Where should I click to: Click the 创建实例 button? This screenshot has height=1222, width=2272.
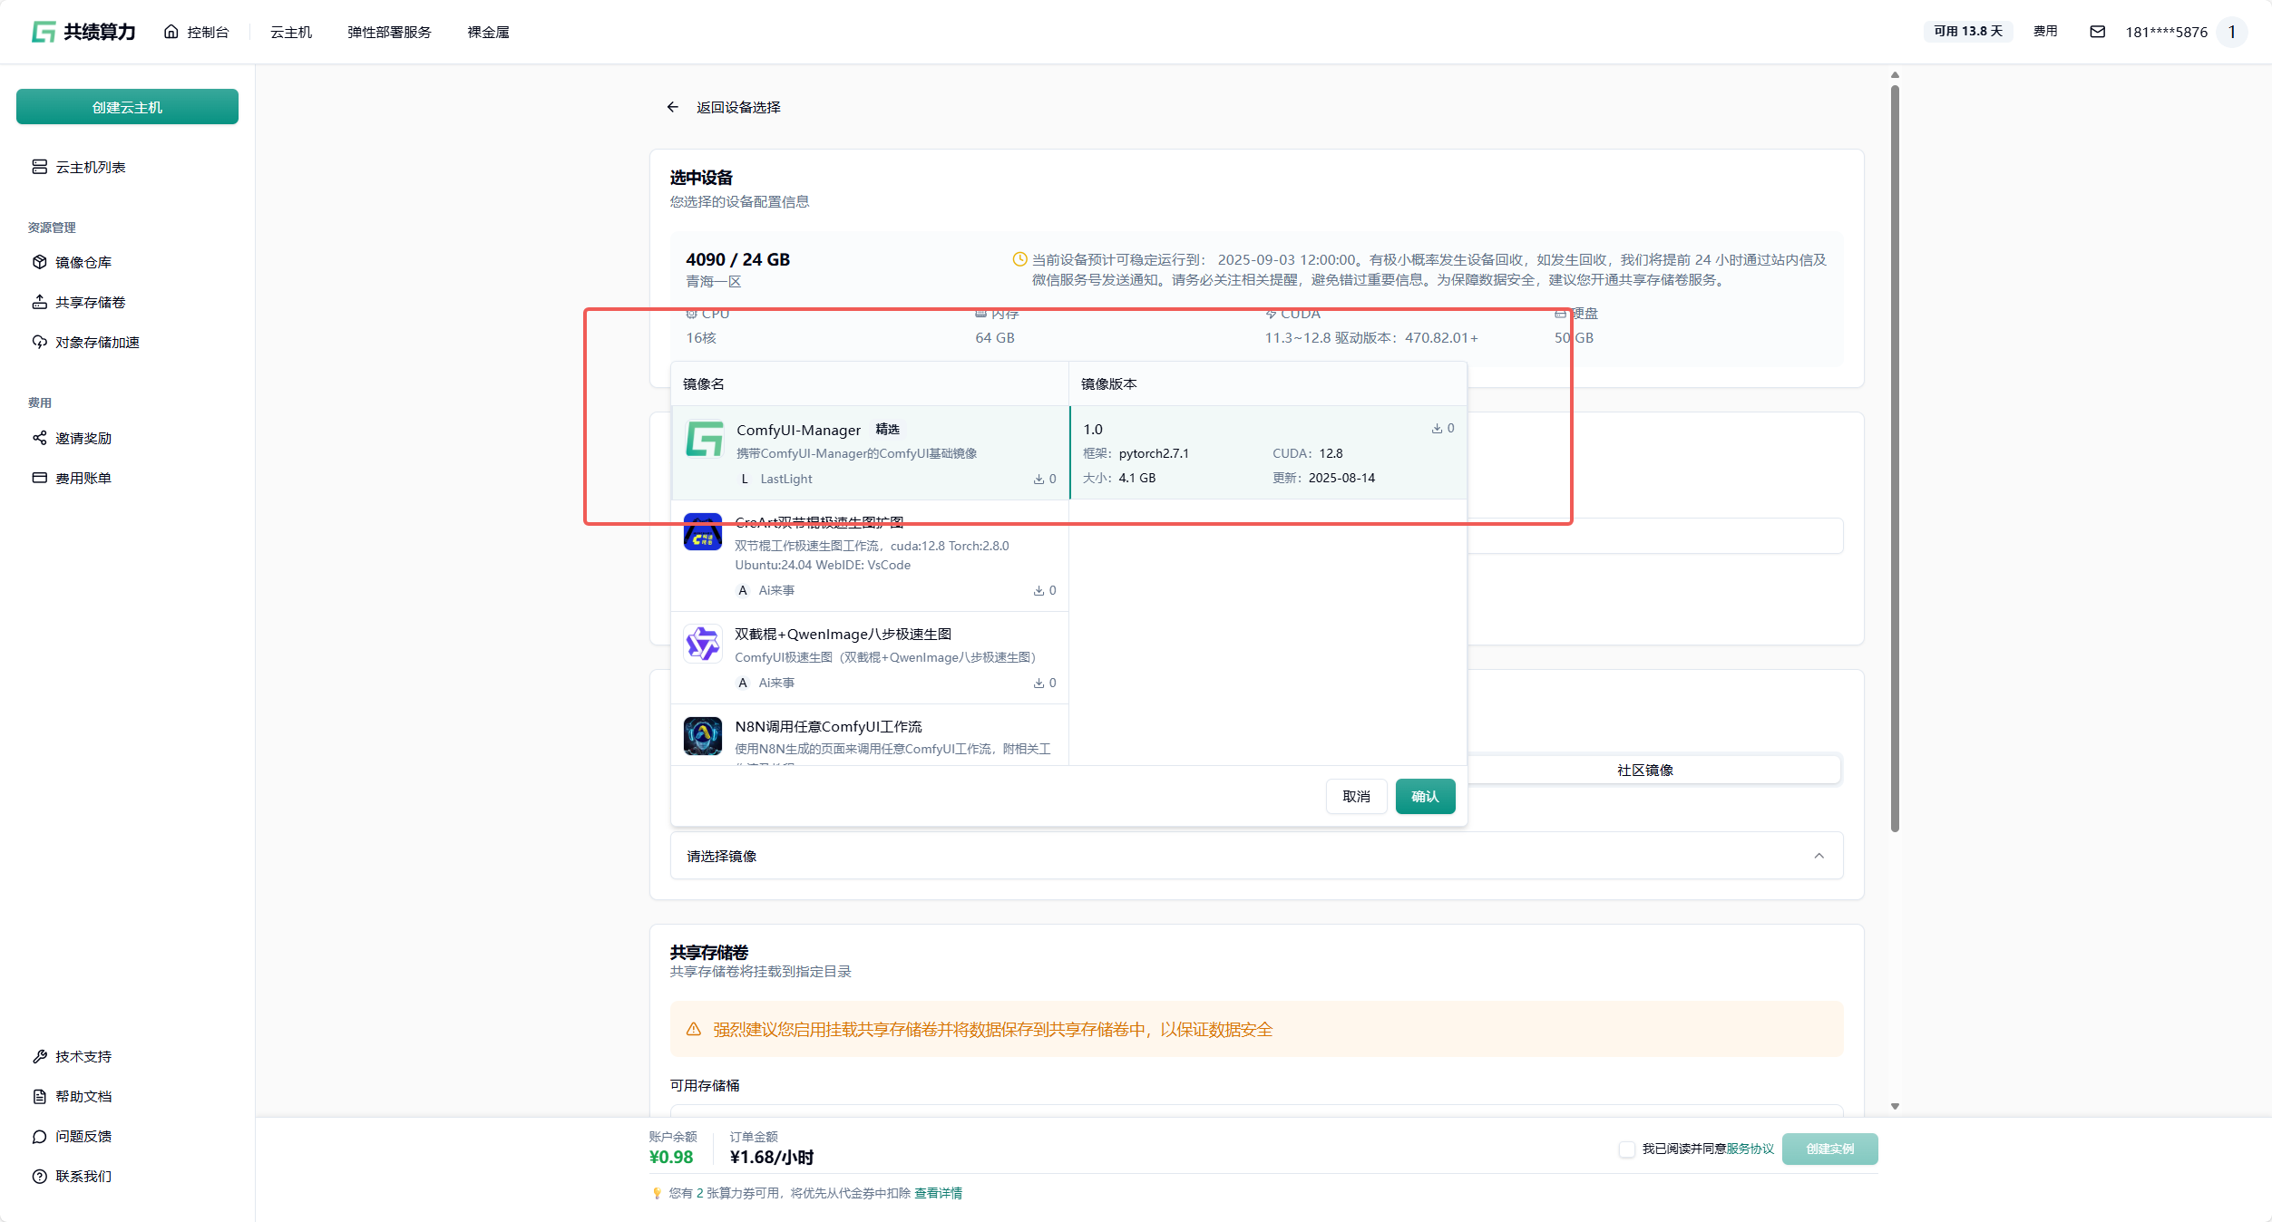1829,1149
